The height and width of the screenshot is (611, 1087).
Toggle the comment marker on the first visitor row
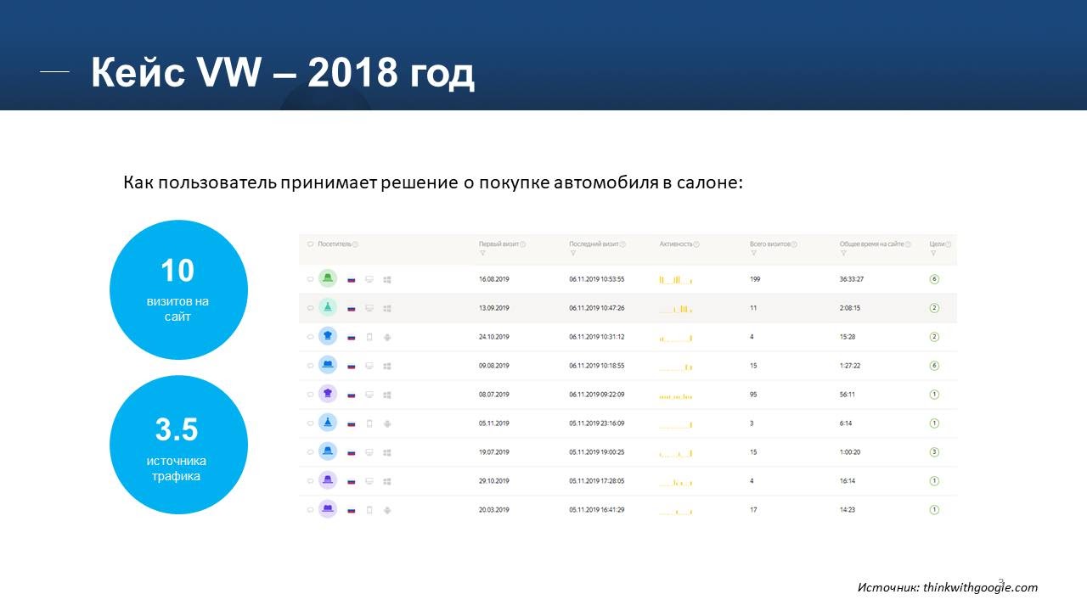(310, 279)
